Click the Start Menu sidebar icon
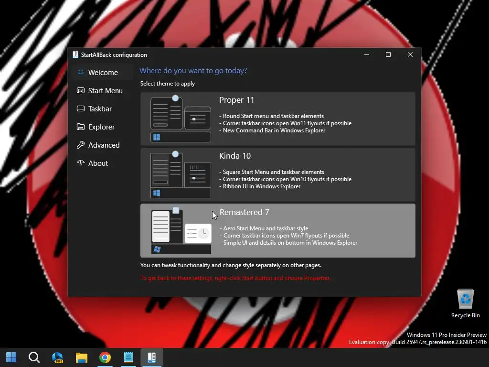The image size is (489, 367). 80,90
